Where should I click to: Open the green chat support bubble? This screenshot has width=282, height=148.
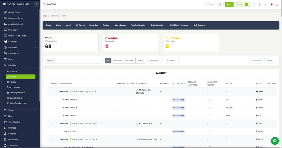[275, 141]
